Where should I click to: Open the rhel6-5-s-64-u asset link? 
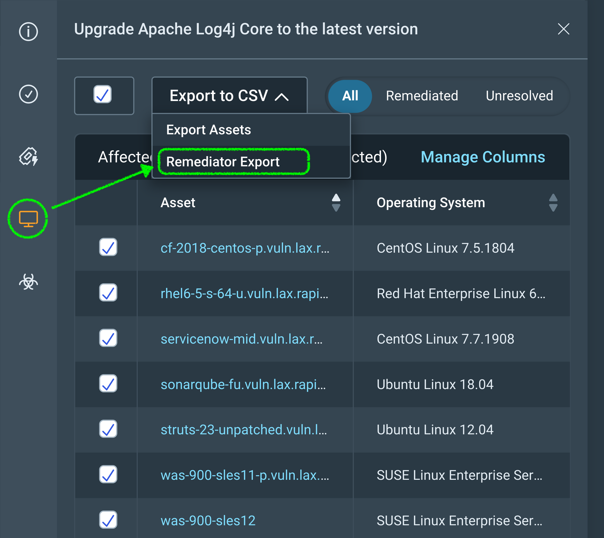tap(244, 294)
